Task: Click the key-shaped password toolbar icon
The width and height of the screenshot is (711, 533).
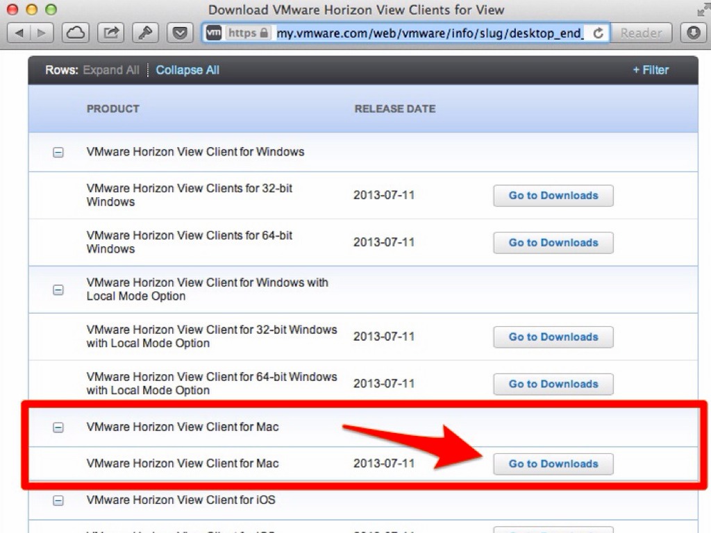Action: tap(145, 33)
